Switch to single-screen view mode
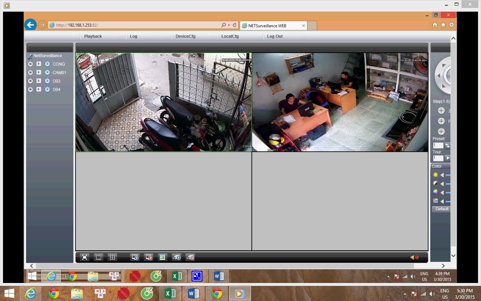This screenshot has height=301, width=481. [98, 257]
